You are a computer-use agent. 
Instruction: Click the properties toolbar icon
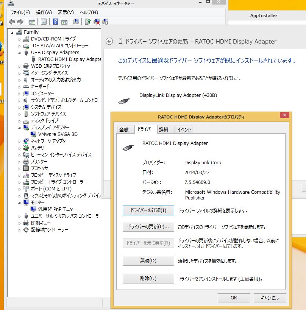click(44, 22)
